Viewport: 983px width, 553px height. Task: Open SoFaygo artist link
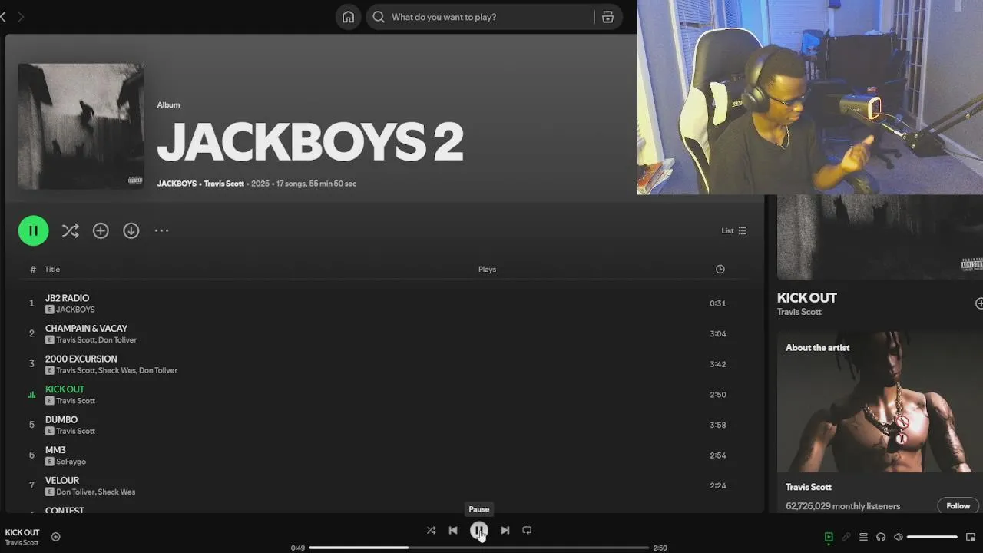point(71,462)
